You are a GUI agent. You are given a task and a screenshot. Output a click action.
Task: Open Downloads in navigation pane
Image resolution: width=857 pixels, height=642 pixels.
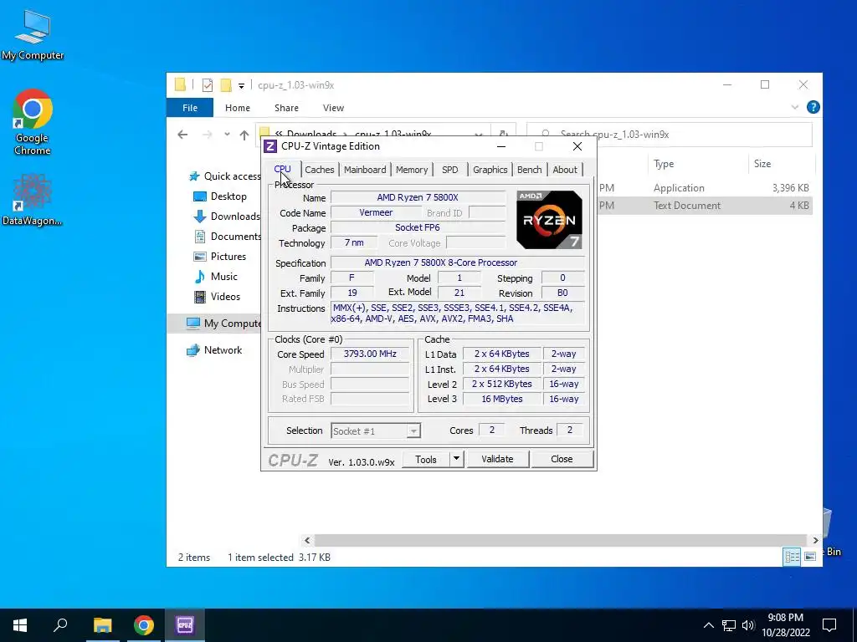tap(227, 217)
